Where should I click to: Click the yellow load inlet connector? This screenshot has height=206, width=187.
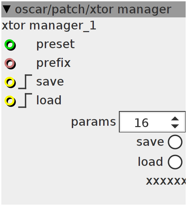[x=10, y=101]
